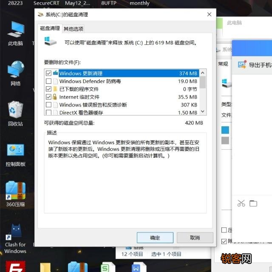
Task: Open 8UFTP desktop label at top
Action: click(109, 3)
